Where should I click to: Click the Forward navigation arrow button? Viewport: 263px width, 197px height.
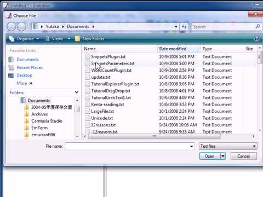(x=21, y=27)
